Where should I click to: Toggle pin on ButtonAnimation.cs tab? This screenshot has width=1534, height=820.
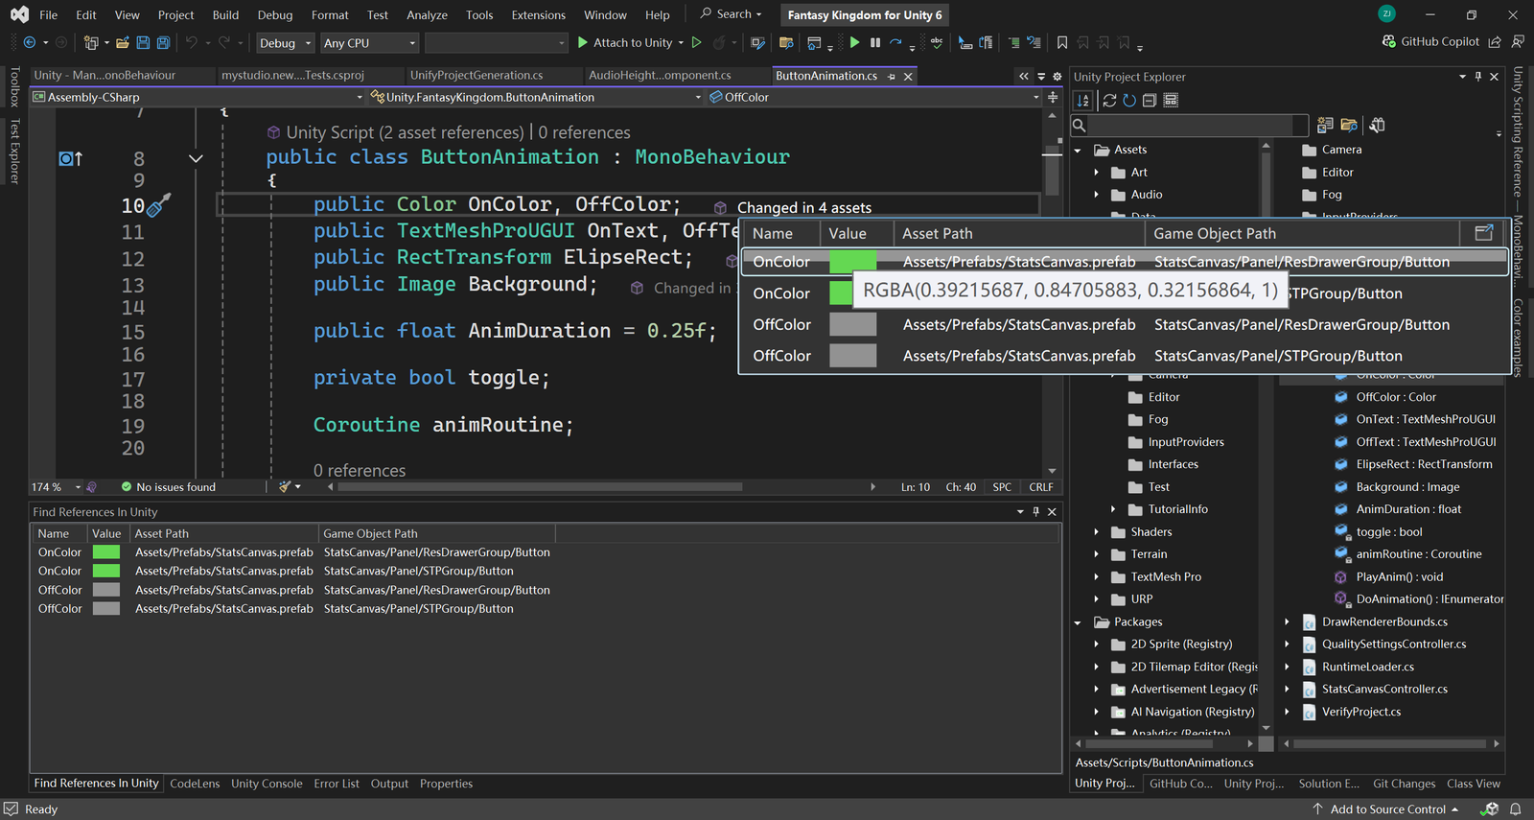point(892,76)
